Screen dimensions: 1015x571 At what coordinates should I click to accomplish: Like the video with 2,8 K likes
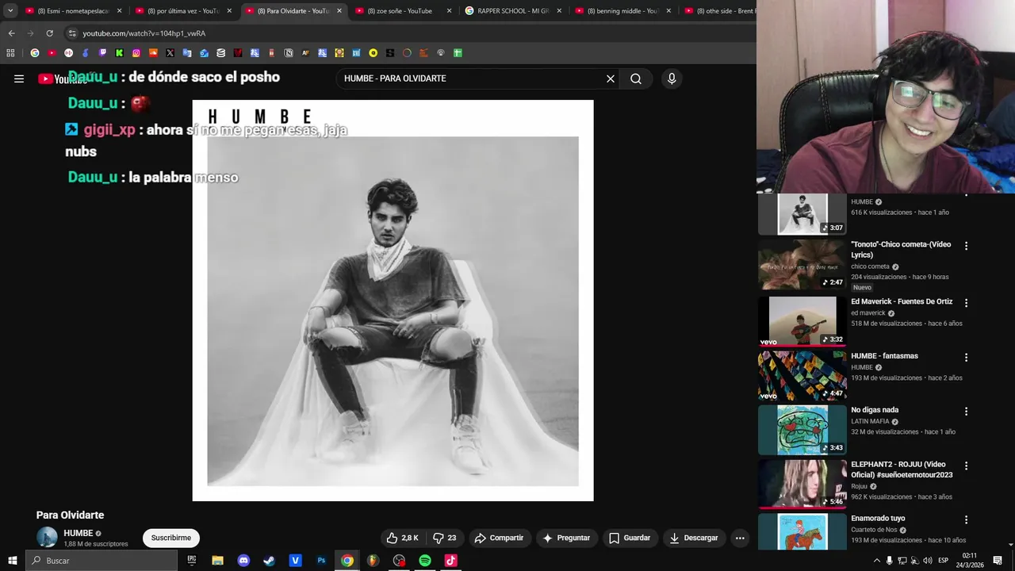click(x=402, y=538)
